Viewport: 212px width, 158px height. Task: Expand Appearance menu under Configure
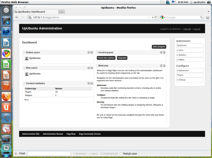pyautogui.click(x=190, y=71)
